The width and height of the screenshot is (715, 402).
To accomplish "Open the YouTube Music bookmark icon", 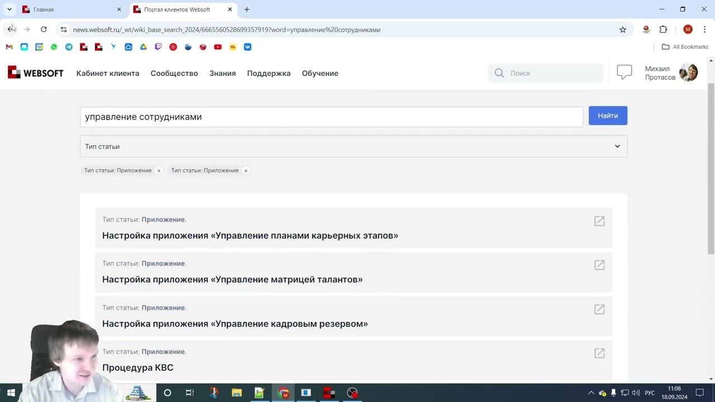I will tap(173, 47).
